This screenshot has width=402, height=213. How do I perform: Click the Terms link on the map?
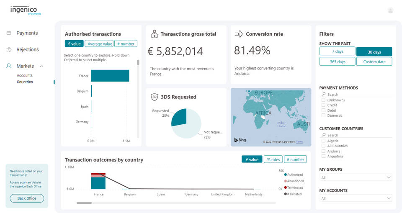(299, 142)
